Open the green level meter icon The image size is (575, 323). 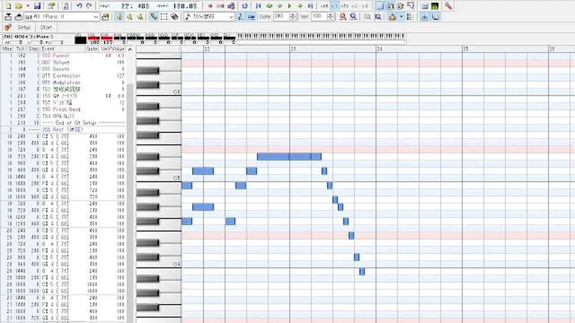coord(435,6)
